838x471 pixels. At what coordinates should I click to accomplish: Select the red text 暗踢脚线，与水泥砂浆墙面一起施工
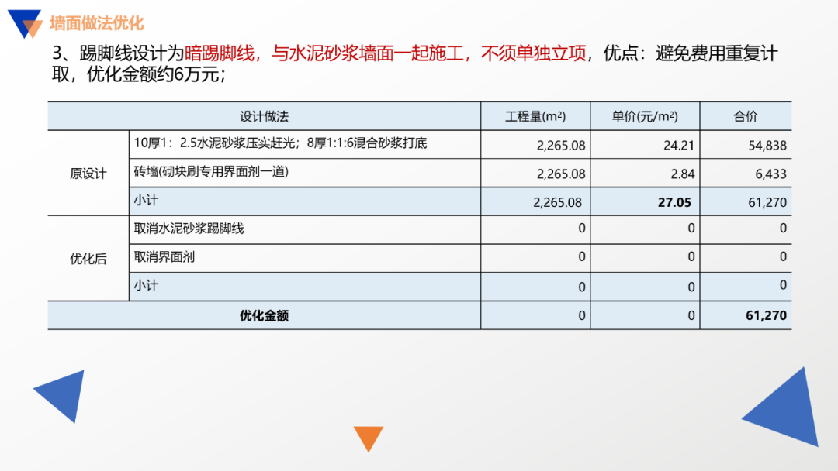point(324,53)
